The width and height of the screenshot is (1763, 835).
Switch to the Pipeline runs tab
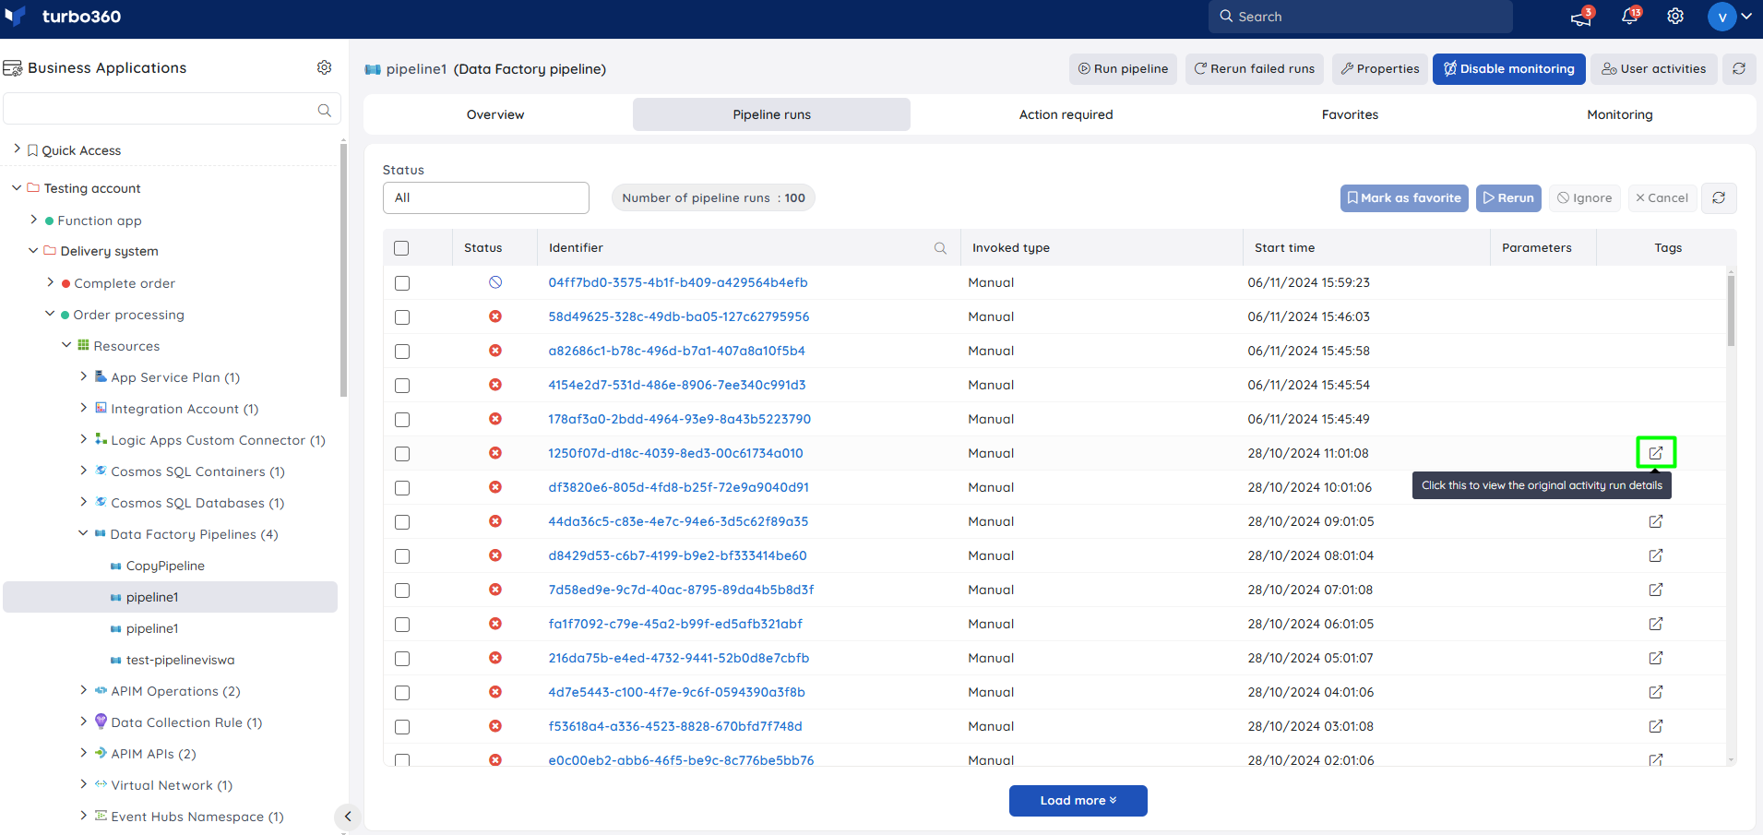(771, 114)
